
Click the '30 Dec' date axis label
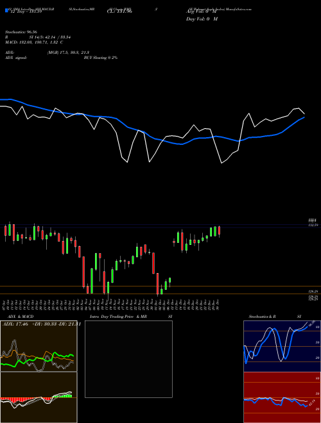[218, 305]
